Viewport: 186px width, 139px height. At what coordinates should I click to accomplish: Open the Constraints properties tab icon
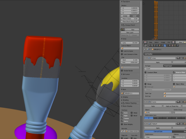(x=162, y=46)
